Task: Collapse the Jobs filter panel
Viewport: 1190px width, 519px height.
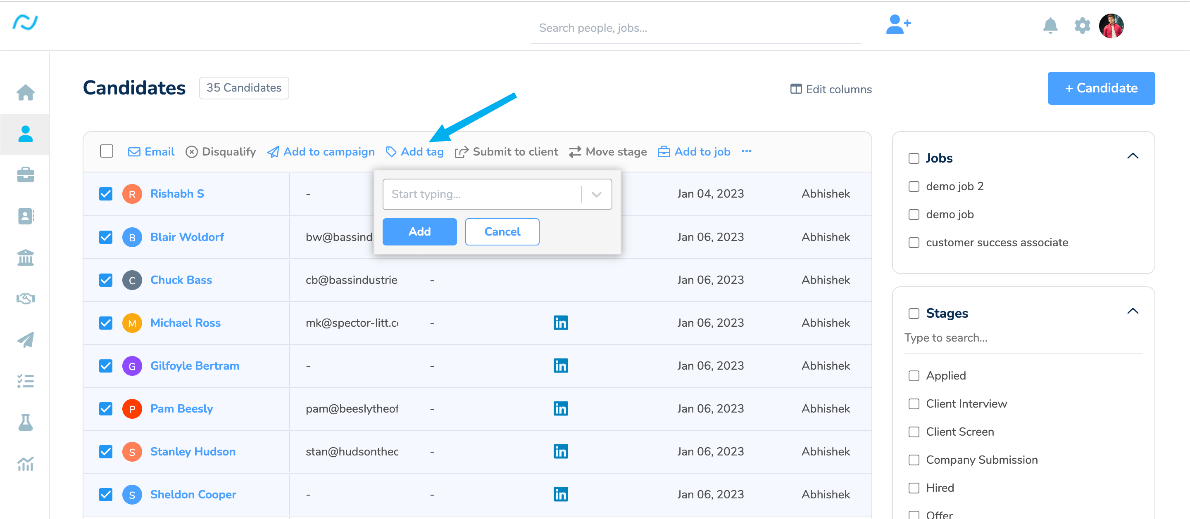Action: pos(1132,156)
